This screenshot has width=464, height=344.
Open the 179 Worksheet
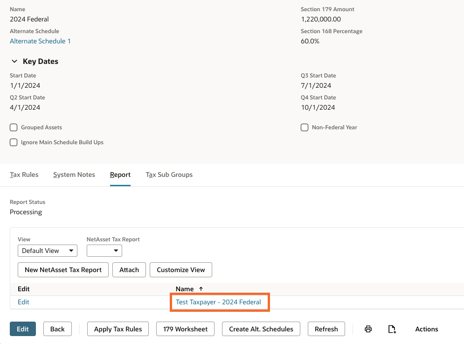185,329
